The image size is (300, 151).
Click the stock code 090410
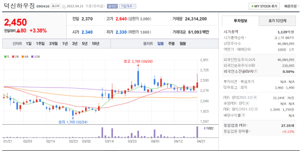click(43, 6)
